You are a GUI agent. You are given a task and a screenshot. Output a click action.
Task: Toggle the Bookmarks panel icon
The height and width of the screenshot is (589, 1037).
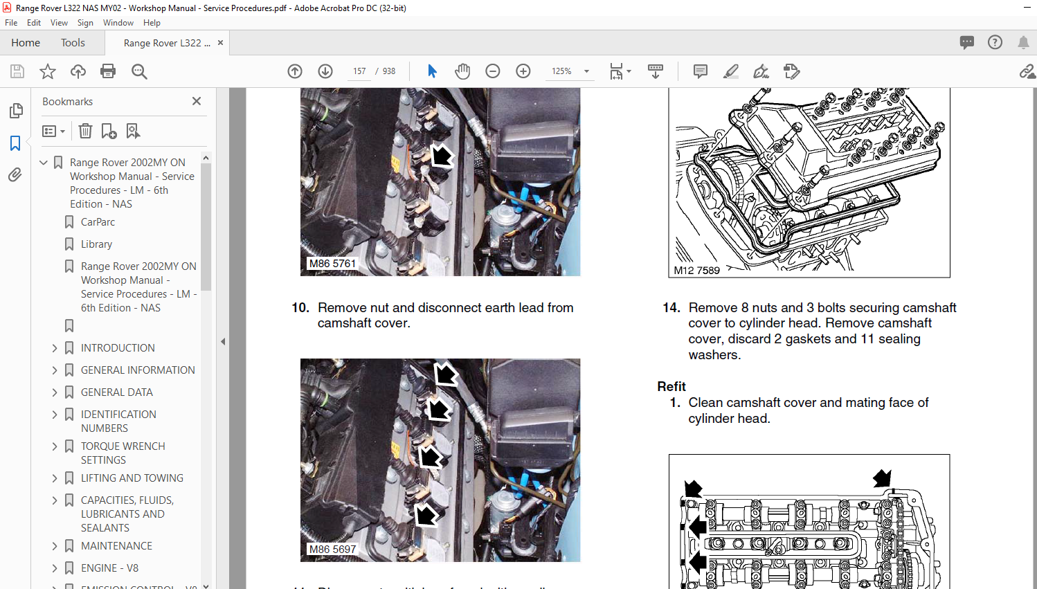15,143
